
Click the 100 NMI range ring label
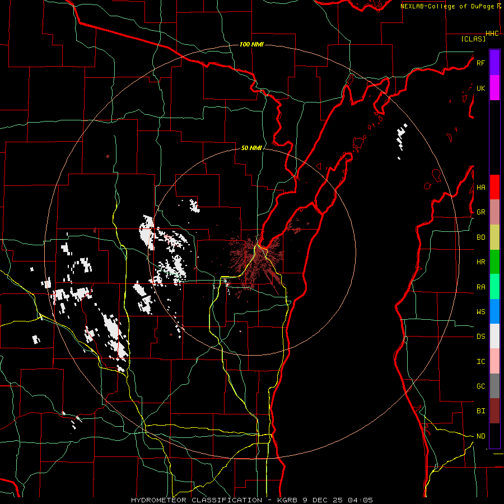click(251, 44)
